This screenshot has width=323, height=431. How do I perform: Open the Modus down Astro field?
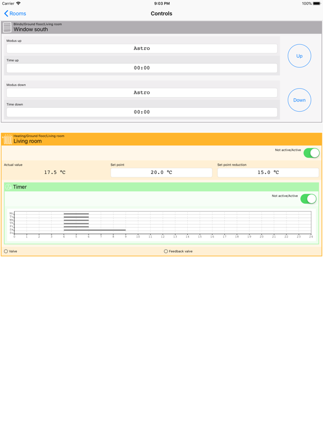click(x=142, y=93)
